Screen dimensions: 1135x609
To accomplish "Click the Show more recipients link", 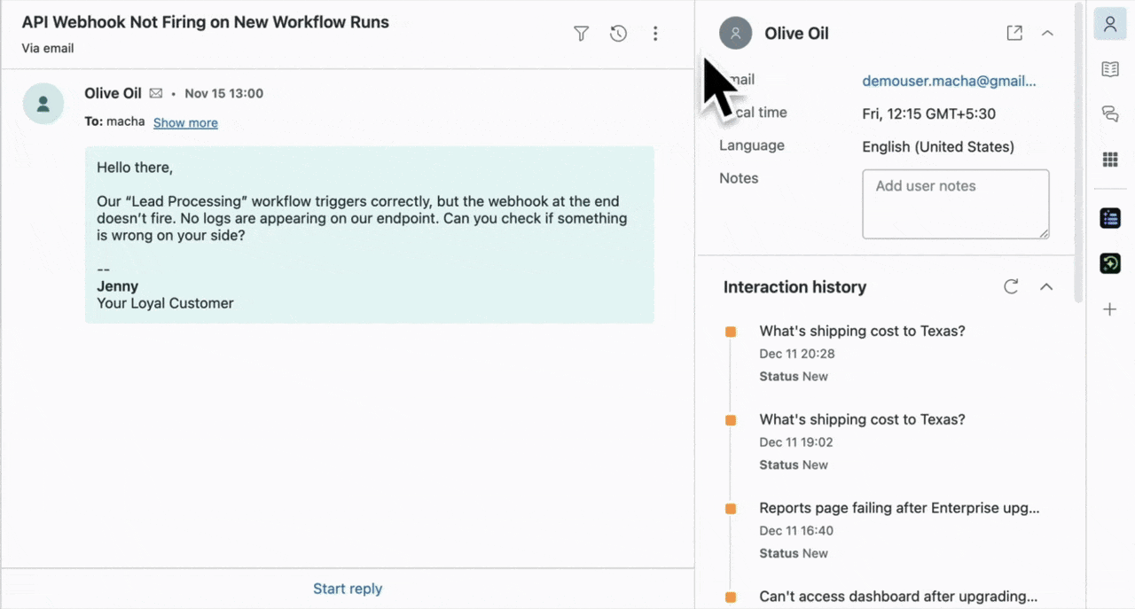I will (185, 122).
